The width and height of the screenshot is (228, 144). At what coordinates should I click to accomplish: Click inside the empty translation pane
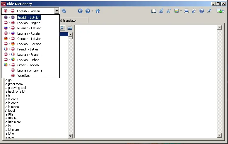pyautogui.click(x=146, y=82)
